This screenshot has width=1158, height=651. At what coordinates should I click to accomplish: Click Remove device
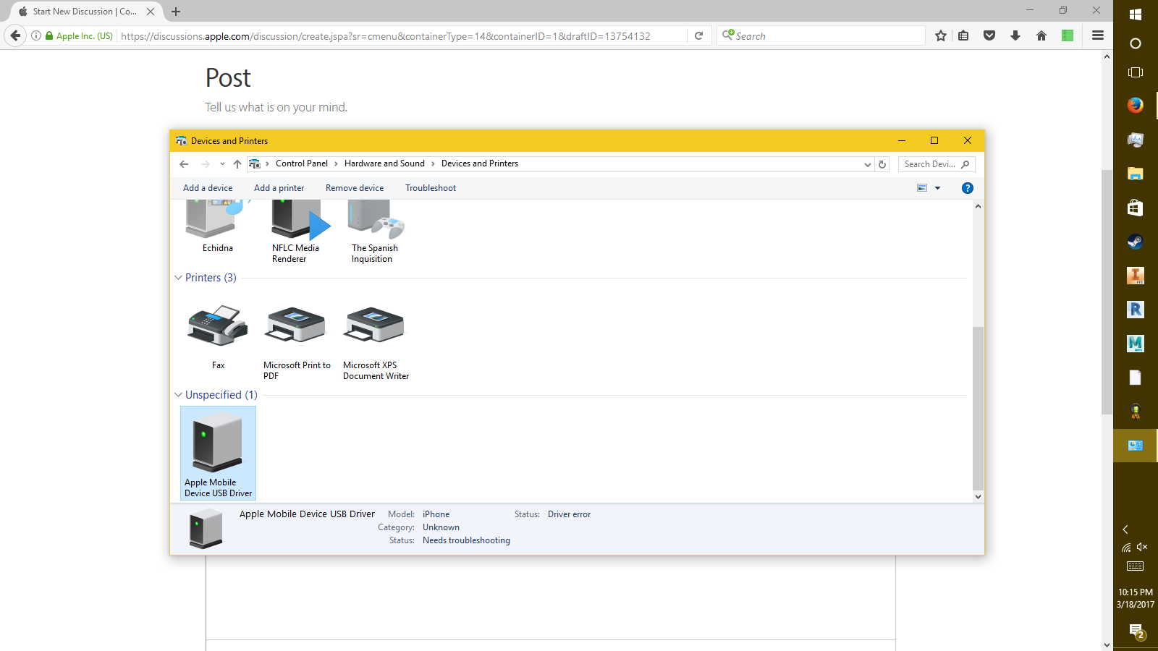[355, 188]
